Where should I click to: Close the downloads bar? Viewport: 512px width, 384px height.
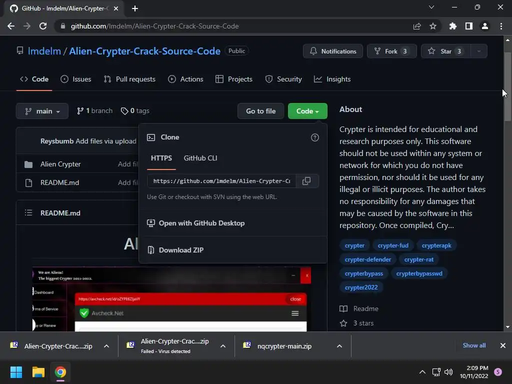pyautogui.click(x=503, y=345)
